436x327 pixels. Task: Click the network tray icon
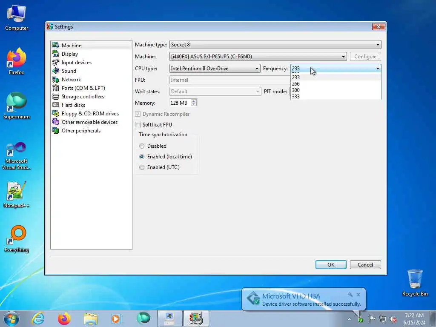[x=383, y=319]
